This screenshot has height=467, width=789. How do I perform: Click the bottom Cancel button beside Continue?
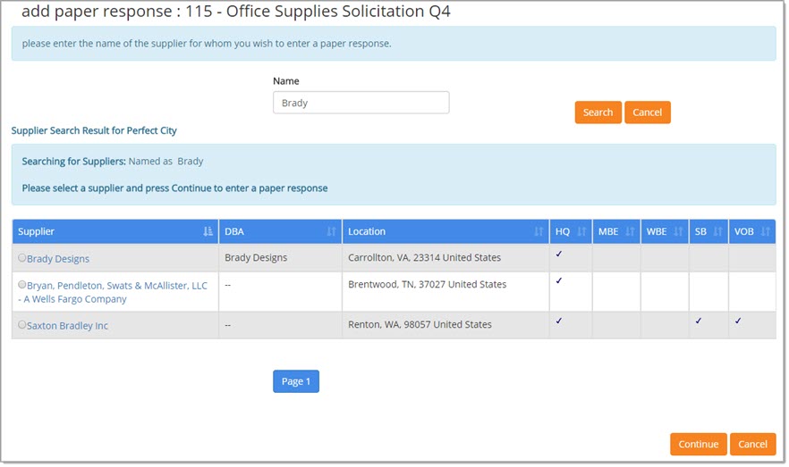click(x=752, y=445)
